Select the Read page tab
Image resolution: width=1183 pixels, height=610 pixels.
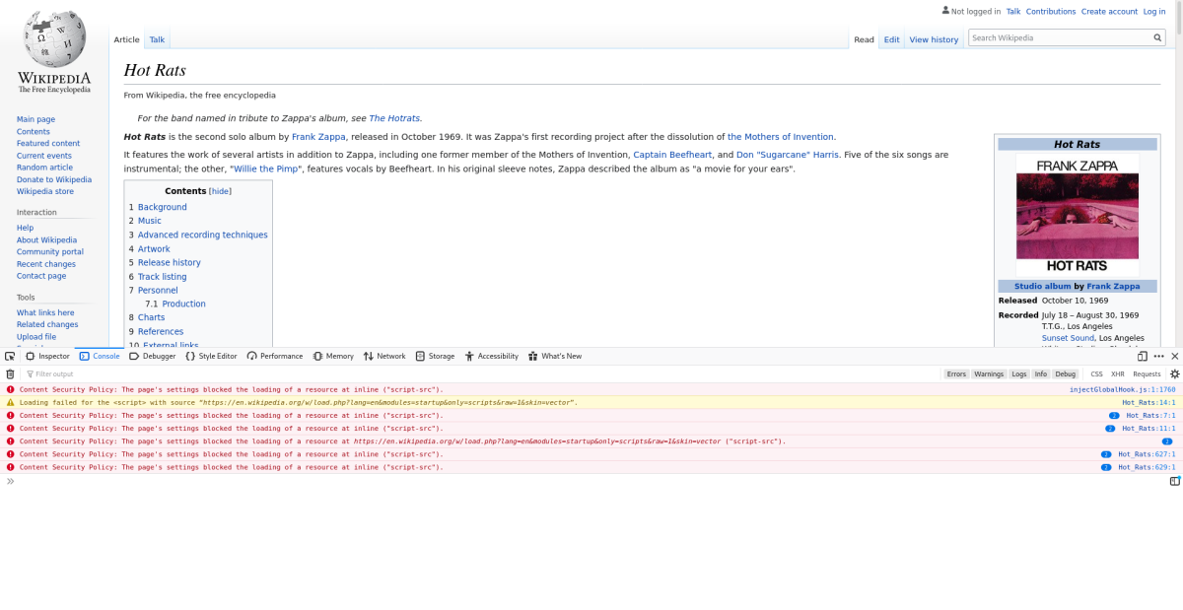coord(864,39)
